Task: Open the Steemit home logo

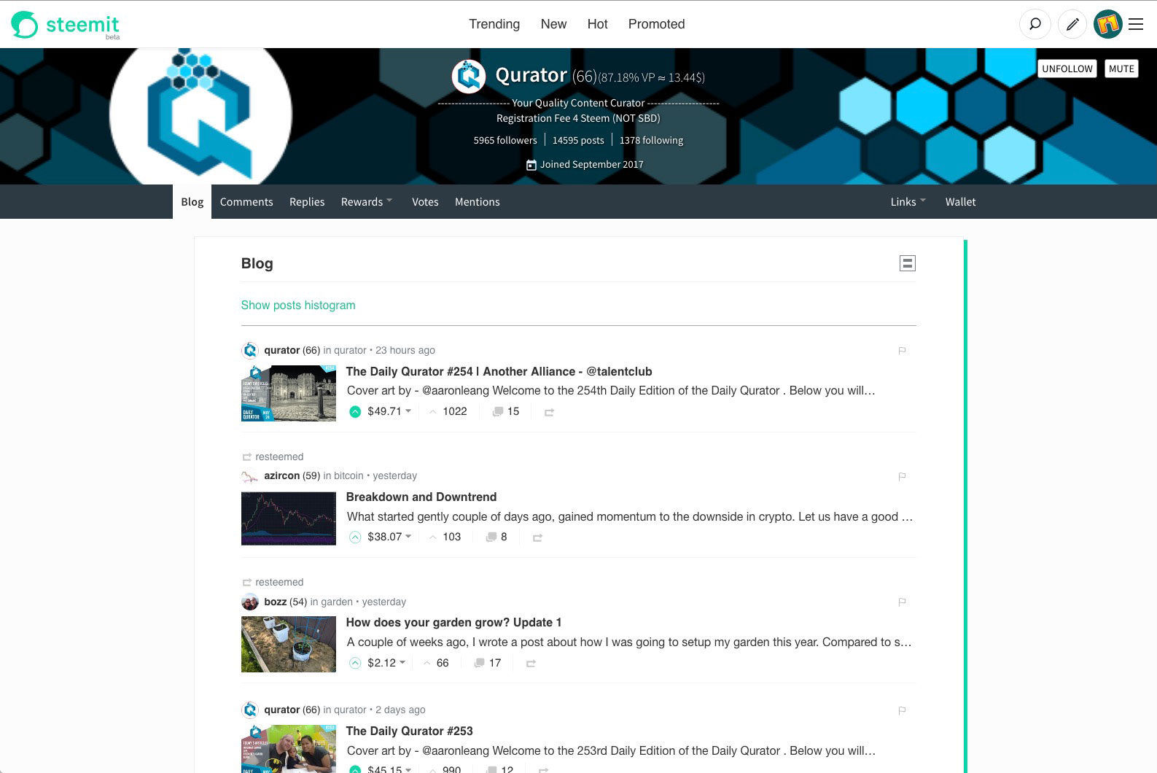Action: click(x=65, y=25)
